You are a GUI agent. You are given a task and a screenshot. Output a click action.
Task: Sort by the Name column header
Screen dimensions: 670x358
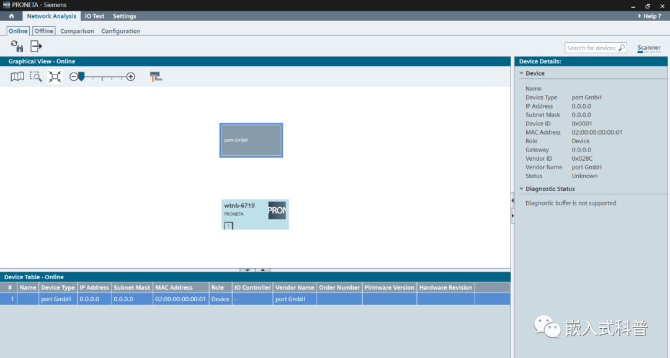[28, 287]
